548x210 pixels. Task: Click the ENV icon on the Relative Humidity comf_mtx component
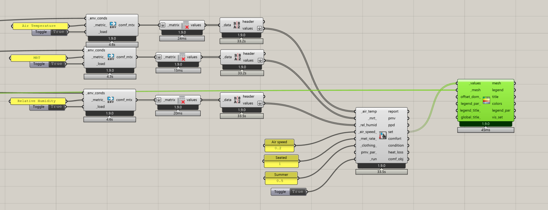tap(111, 100)
